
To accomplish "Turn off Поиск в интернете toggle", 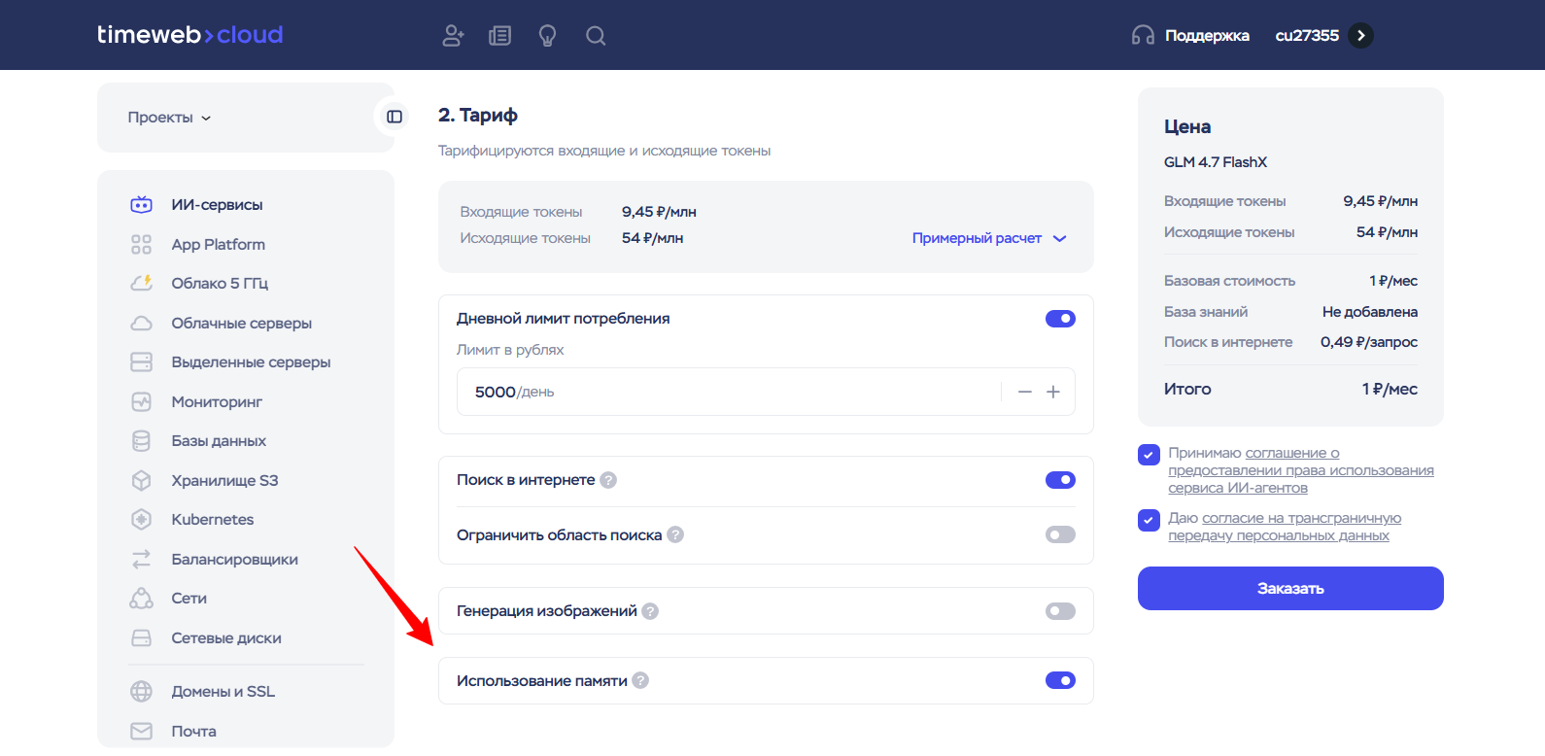I will point(1060,480).
